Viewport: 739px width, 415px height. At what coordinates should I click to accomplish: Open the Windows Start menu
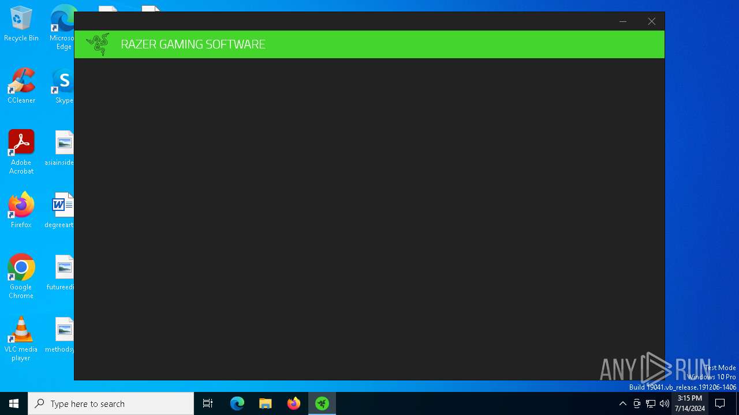[14, 403]
